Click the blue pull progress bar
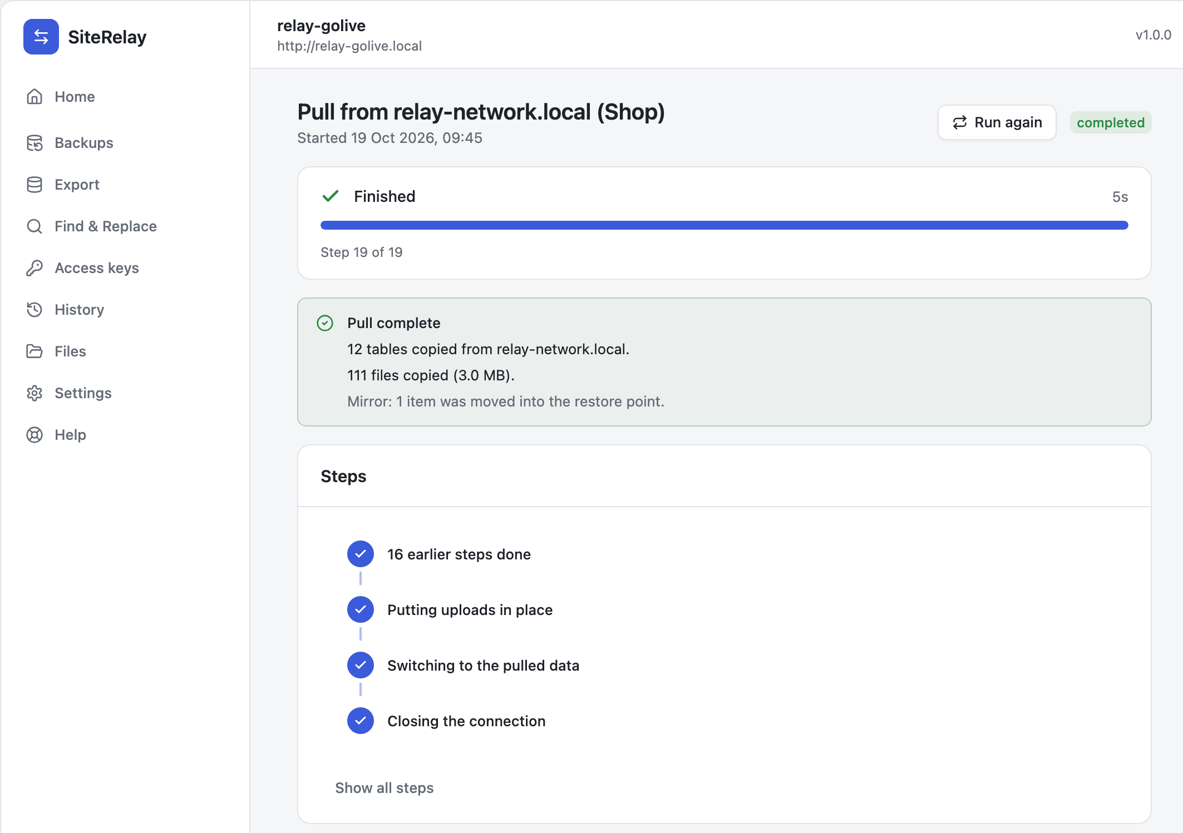 pyautogui.click(x=724, y=225)
